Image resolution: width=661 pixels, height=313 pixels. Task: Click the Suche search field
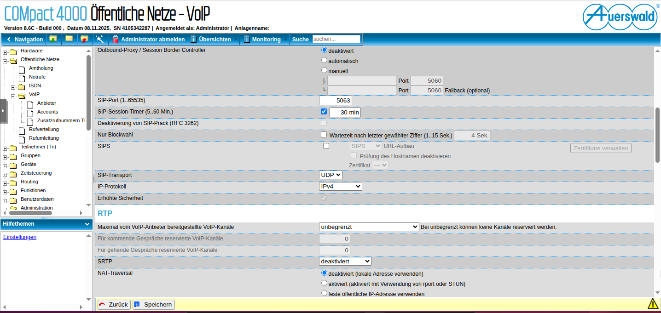336,39
